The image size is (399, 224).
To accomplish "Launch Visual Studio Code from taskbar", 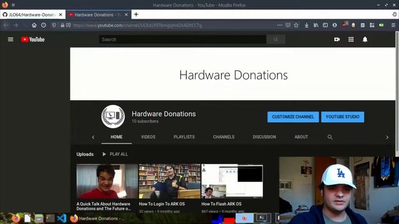I will [62, 218].
